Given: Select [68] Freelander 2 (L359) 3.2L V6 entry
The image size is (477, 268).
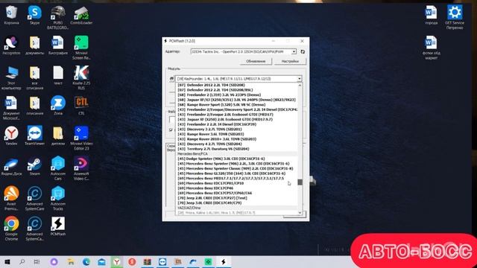Looking at the screenshot, I should (219, 95).
